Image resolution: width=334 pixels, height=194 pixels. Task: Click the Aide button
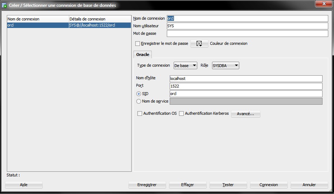click(x=24, y=185)
